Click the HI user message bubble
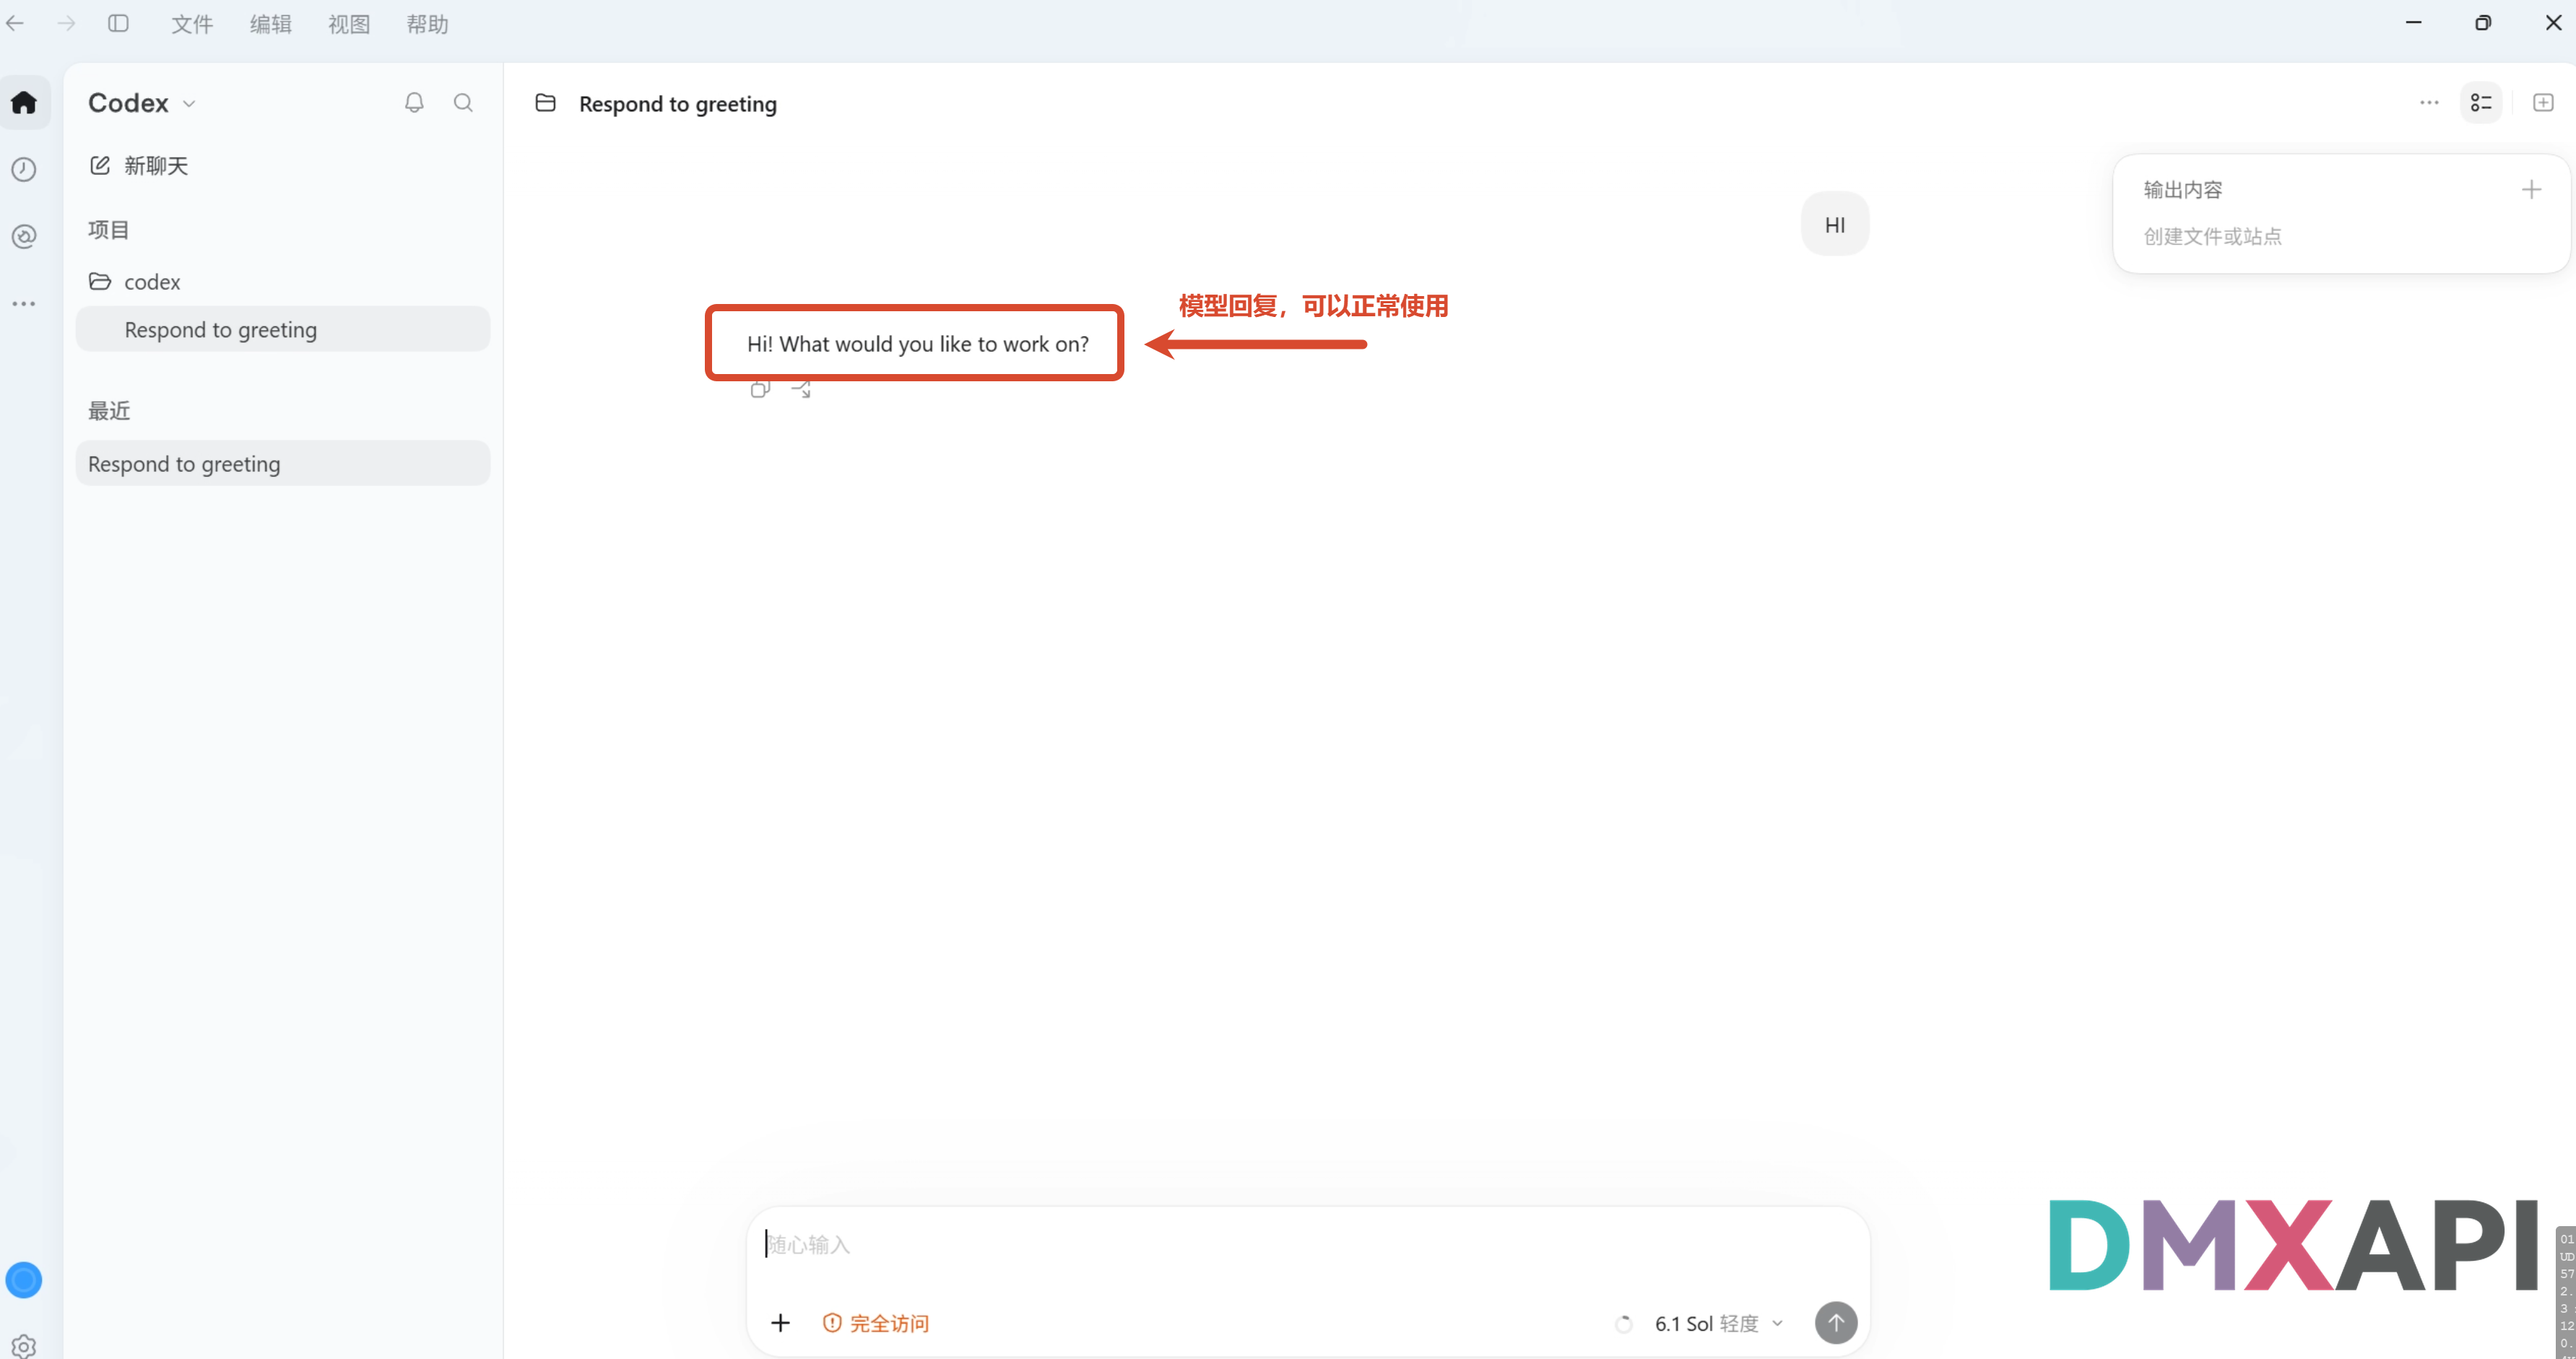The image size is (2576, 1359). pyautogui.click(x=1835, y=224)
